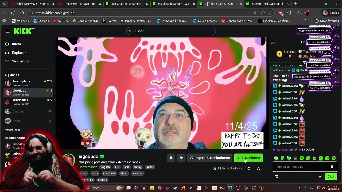Insert the last sunglasses quick emote
The height and width of the screenshot is (192, 342).
pyautogui.click(x=334, y=158)
